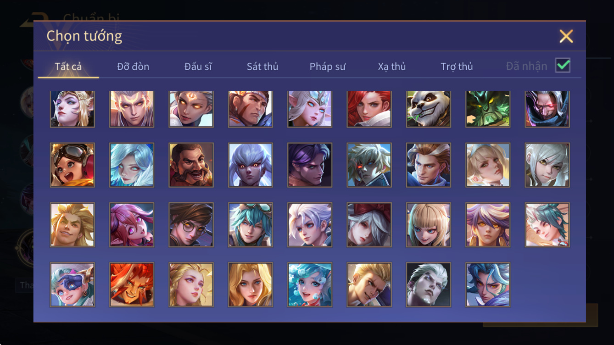Select the mustached bearded man hero
The width and height of the screenshot is (614, 345).
click(191, 165)
